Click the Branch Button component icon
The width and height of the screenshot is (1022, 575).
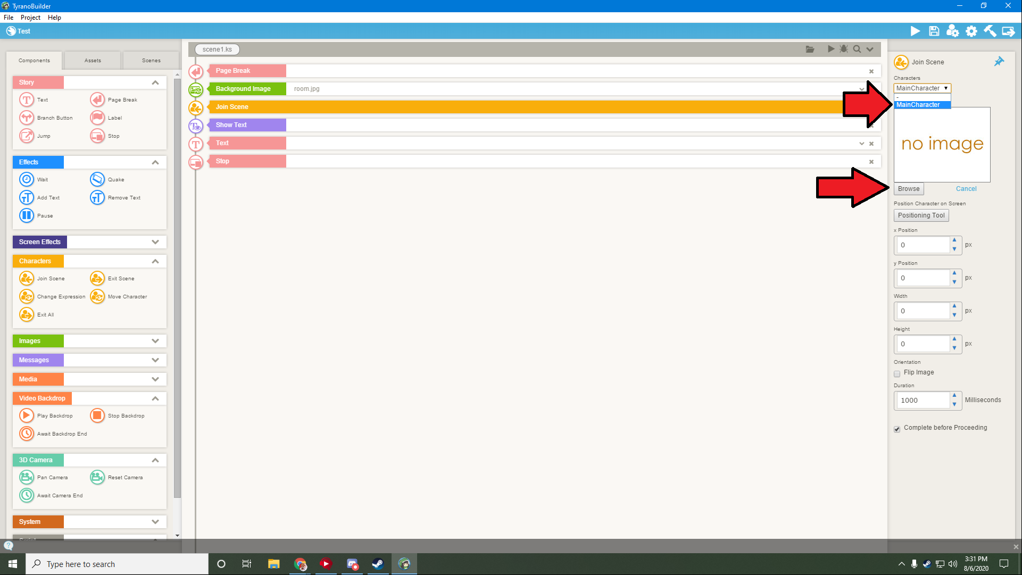26,118
